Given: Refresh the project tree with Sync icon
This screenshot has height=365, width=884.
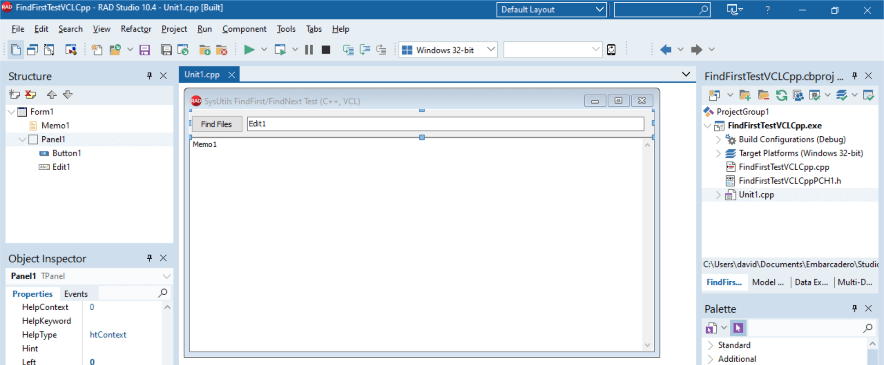Looking at the screenshot, I should point(781,95).
